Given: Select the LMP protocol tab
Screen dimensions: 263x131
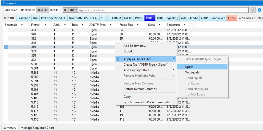Looking at the screenshot, I should tap(36, 18).
